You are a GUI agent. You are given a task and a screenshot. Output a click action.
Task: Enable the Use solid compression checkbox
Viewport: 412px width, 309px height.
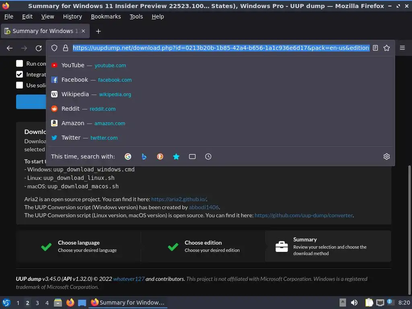pyautogui.click(x=19, y=85)
